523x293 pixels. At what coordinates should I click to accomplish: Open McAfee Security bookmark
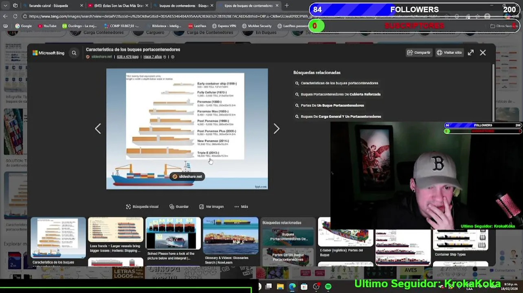257,26
